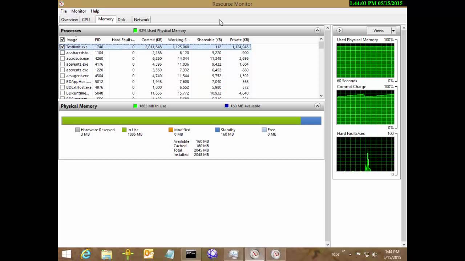Screen dimensions: 465x261
Task: Open the Help menu
Action: tap(95, 11)
